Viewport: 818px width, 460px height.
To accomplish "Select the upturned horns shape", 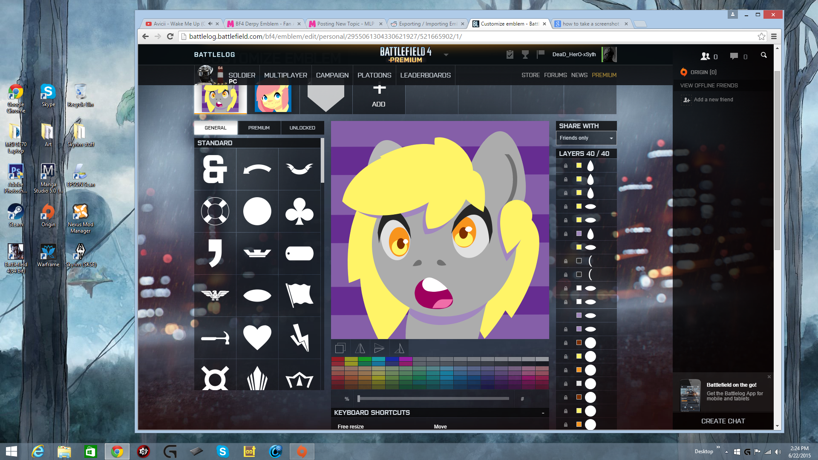I will tap(300, 169).
